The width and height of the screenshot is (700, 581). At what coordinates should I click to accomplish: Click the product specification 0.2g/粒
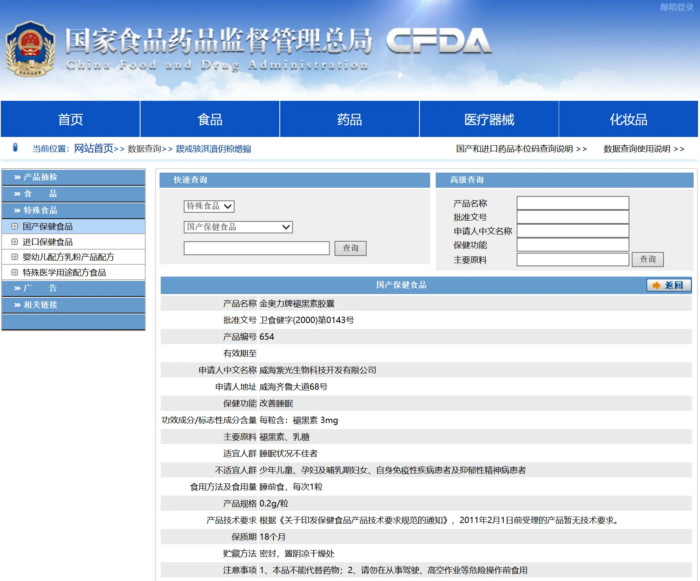coord(274,504)
